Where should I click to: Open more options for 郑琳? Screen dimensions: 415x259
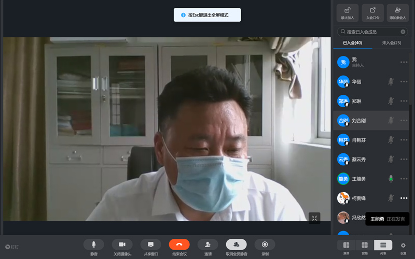coord(404,101)
